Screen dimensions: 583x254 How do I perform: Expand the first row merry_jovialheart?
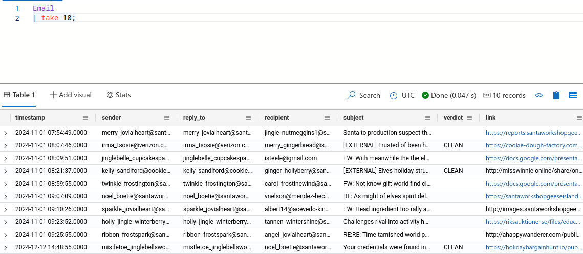(6, 133)
